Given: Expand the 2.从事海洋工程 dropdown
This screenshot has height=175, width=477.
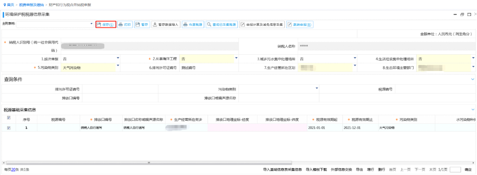Looking at the screenshot, I should [x=236, y=58].
